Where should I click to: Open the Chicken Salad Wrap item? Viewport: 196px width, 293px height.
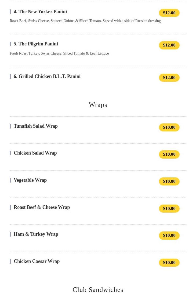click(35, 153)
